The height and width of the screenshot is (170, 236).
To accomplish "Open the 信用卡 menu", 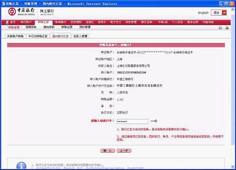I will coord(102,22).
